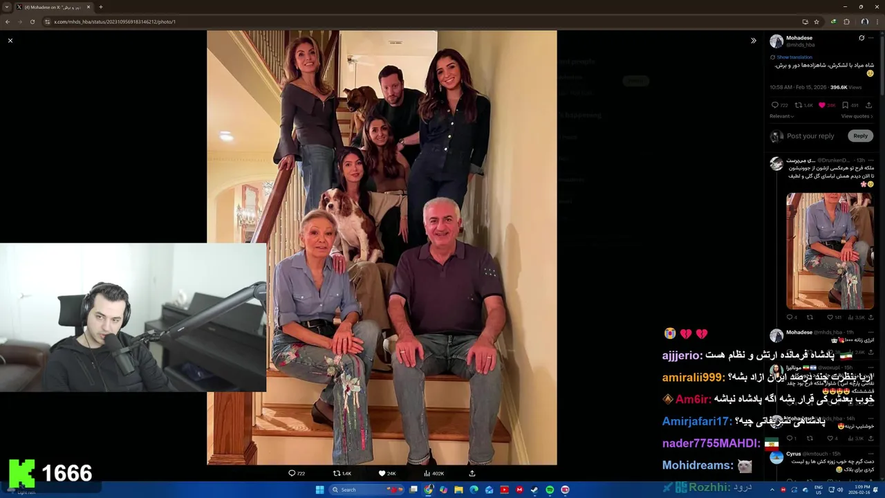Open the tab search dropdown arrow
This screenshot has height=498, width=885.
6,7
